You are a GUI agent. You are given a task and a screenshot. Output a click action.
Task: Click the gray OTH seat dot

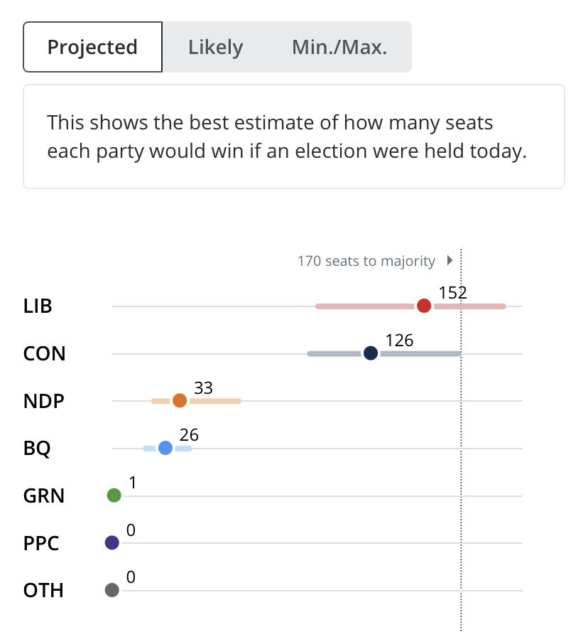pyautogui.click(x=112, y=590)
